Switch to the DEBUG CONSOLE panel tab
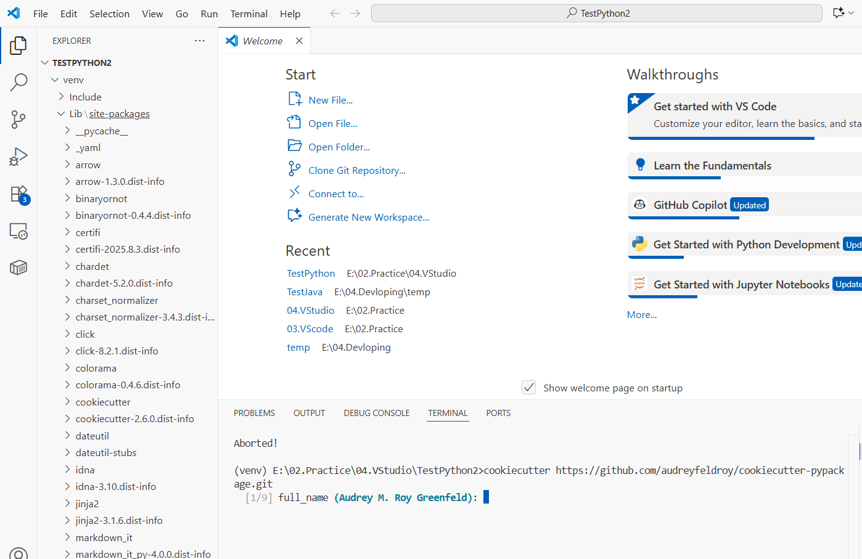This screenshot has height=559, width=862. (377, 413)
